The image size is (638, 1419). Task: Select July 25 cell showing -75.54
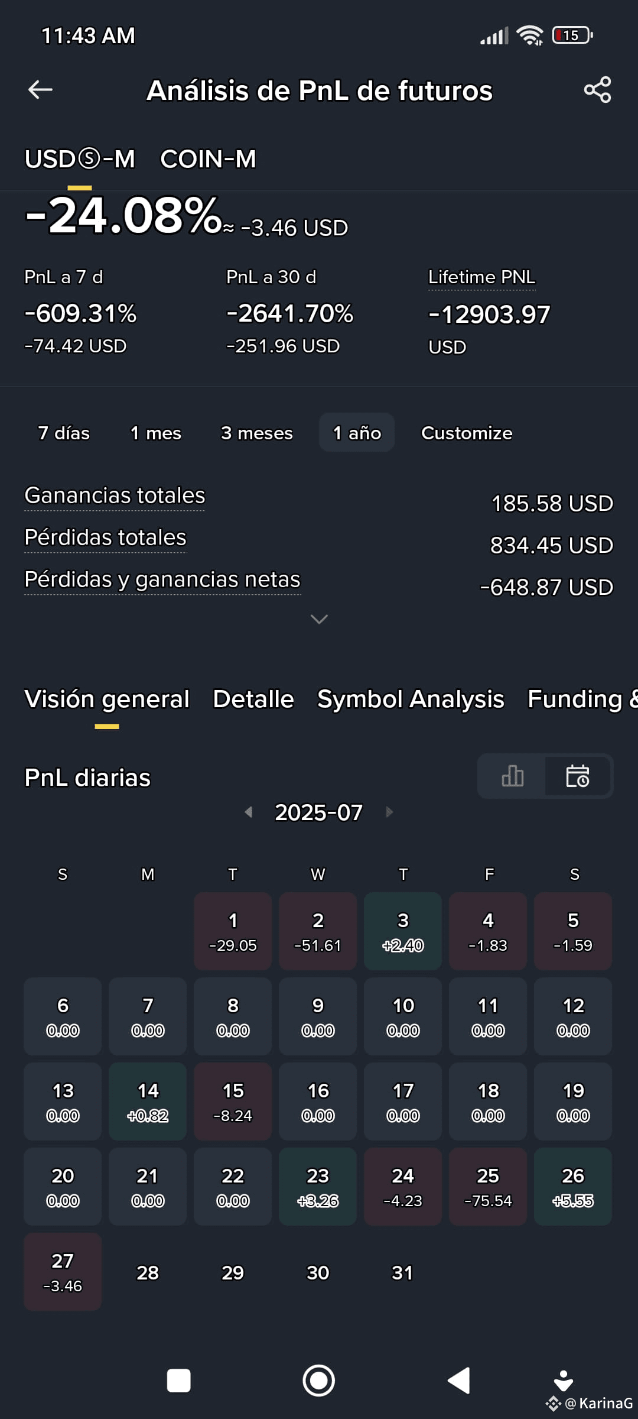coord(488,1187)
